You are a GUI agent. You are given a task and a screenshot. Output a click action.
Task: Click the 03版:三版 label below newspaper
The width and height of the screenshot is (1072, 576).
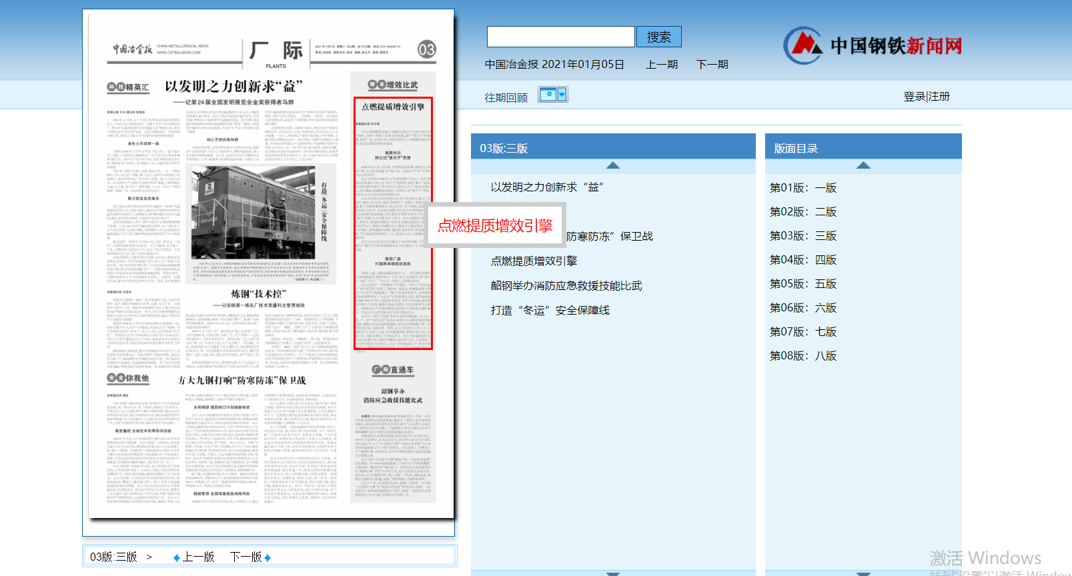pyautogui.click(x=113, y=557)
